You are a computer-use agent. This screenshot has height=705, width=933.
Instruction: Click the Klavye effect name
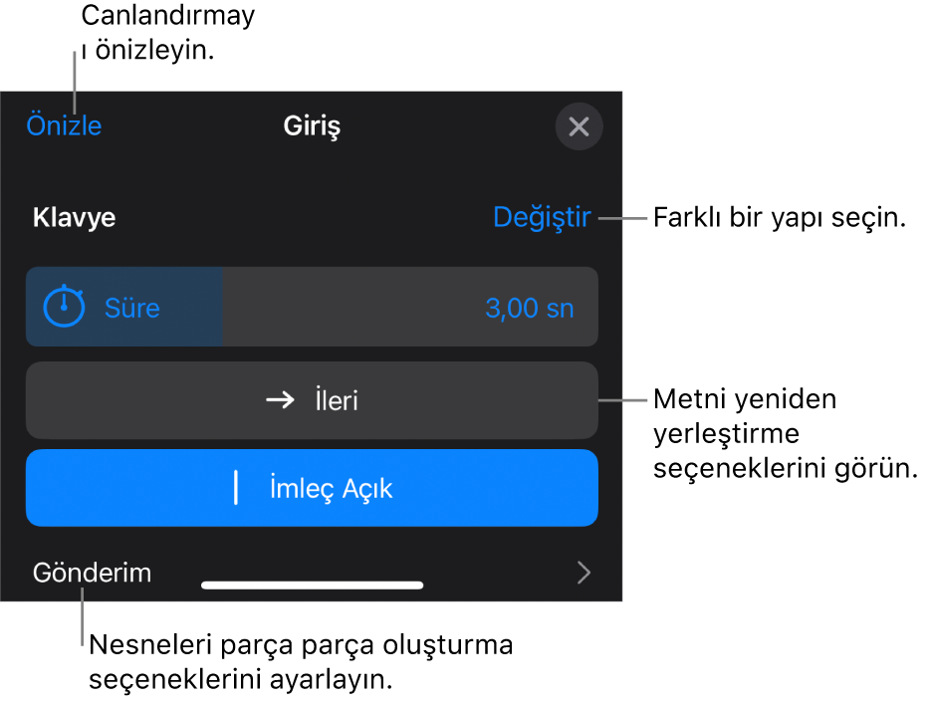pos(75,218)
